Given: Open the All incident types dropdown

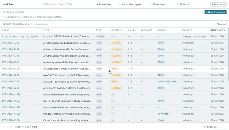Looking at the screenshot, I should (x=137, y=4).
